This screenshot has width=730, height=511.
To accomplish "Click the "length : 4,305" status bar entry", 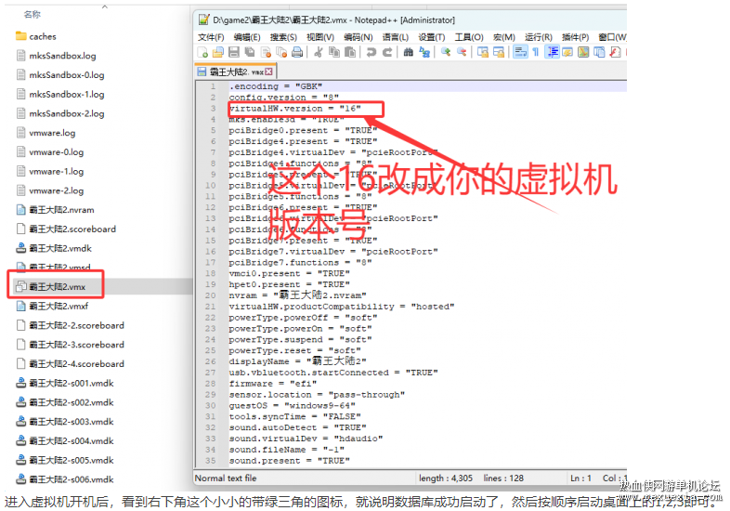I will (x=446, y=478).
